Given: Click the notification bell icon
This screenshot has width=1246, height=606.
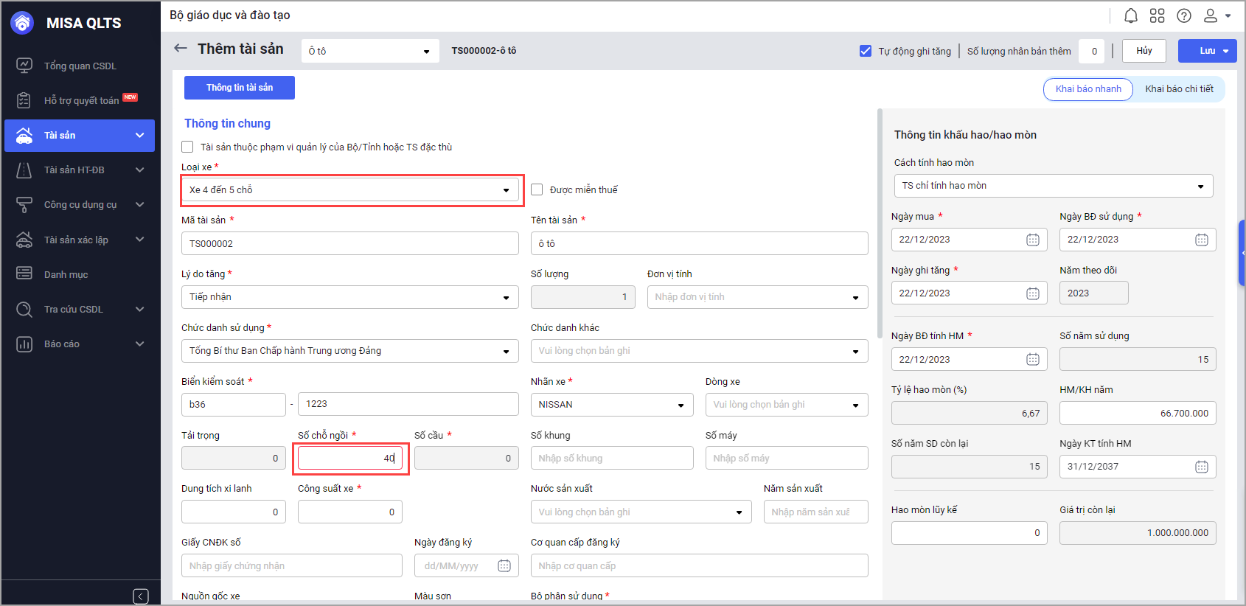Looking at the screenshot, I should point(1130,15).
